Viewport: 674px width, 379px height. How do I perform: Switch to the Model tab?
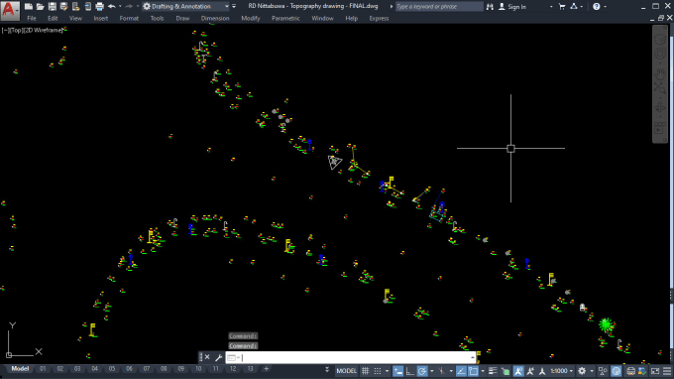(20, 369)
